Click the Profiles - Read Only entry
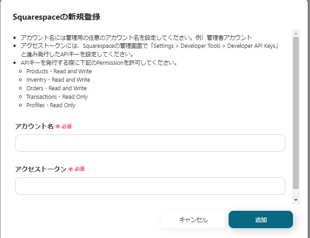Image resolution: width=310 pixels, height=238 pixels. coord(51,105)
